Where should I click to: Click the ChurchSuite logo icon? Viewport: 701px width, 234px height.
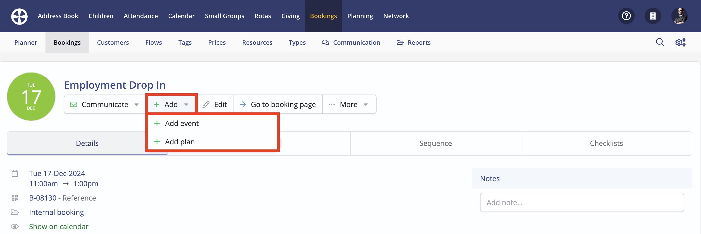coord(19,16)
